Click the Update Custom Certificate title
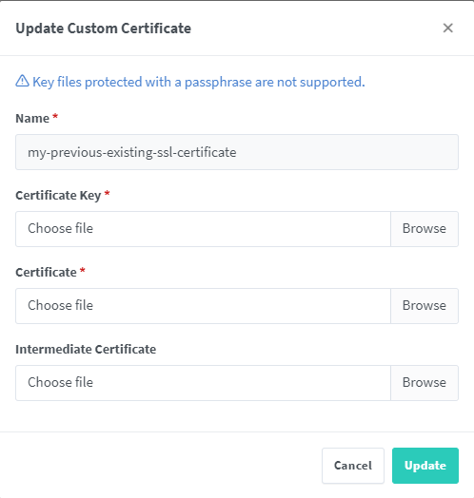The width and height of the screenshot is (474, 498). (x=104, y=29)
